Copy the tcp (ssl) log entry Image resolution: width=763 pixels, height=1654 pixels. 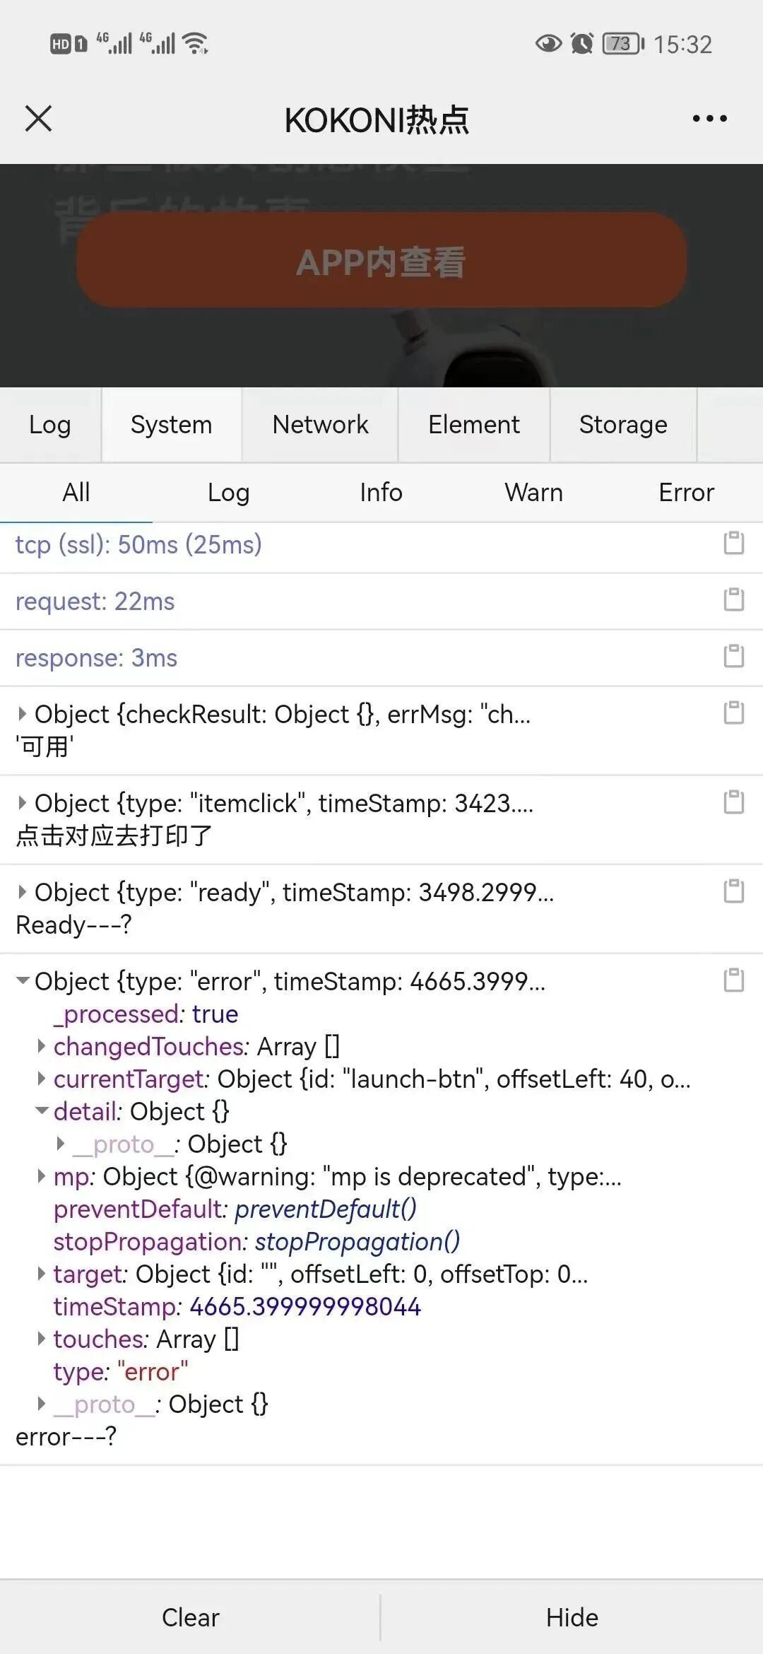734,543
